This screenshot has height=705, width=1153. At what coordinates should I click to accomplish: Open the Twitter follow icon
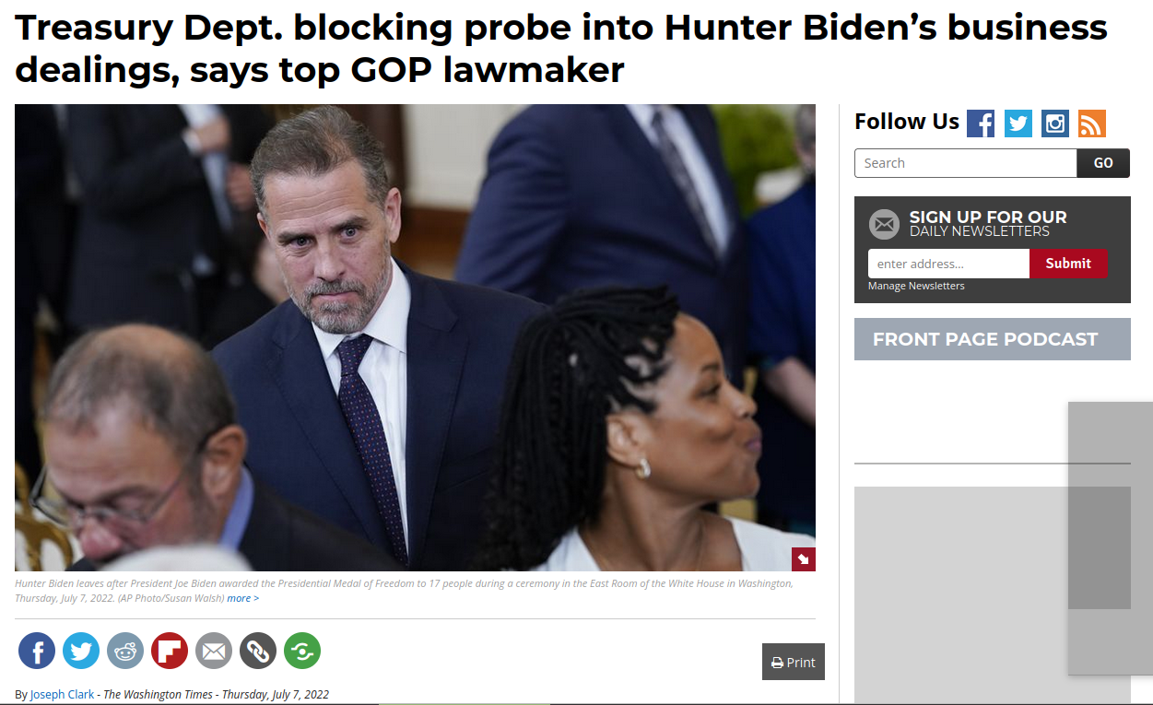pos(1018,123)
